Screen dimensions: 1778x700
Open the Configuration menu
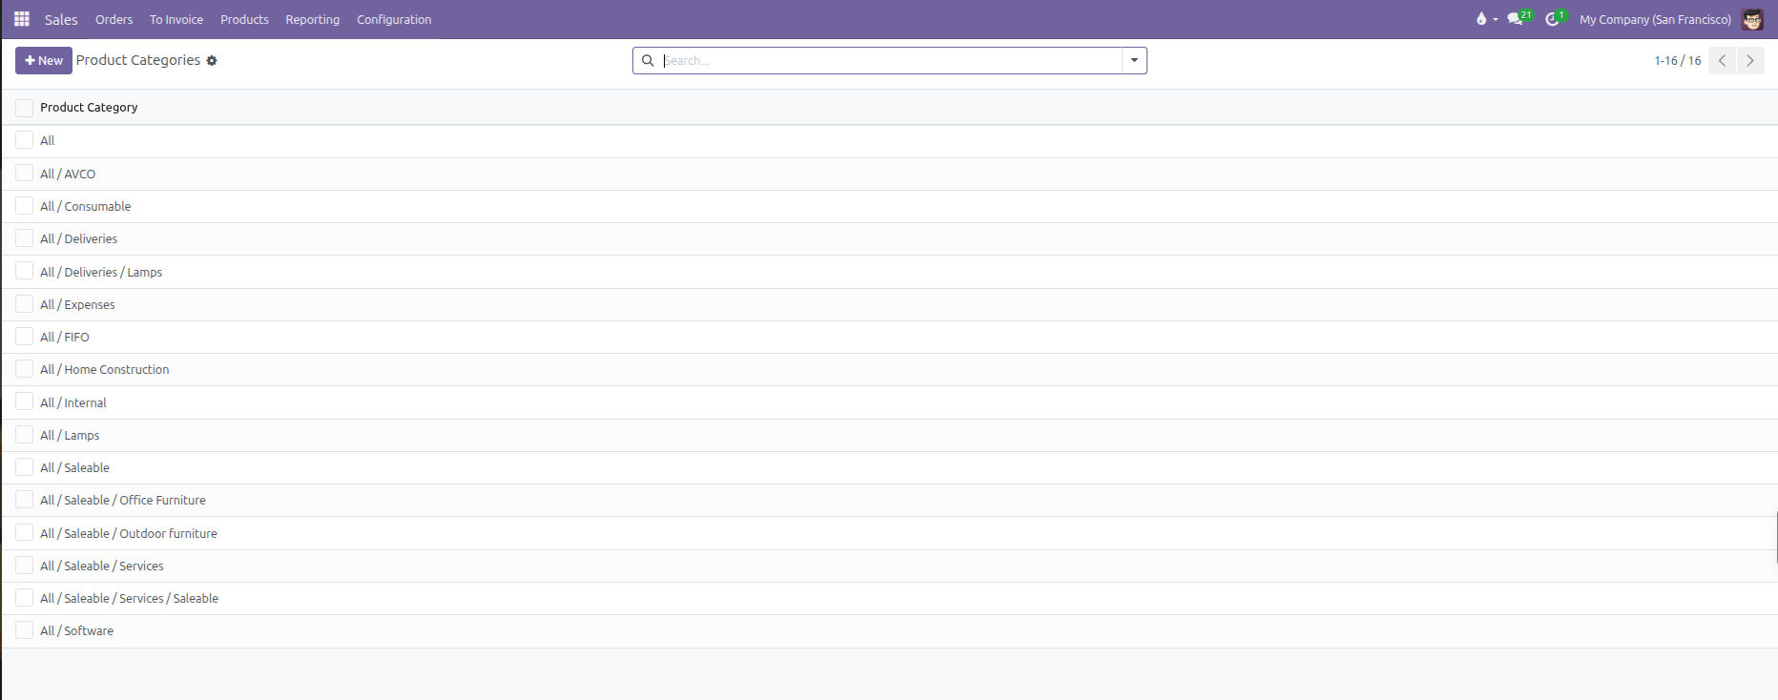(x=394, y=19)
